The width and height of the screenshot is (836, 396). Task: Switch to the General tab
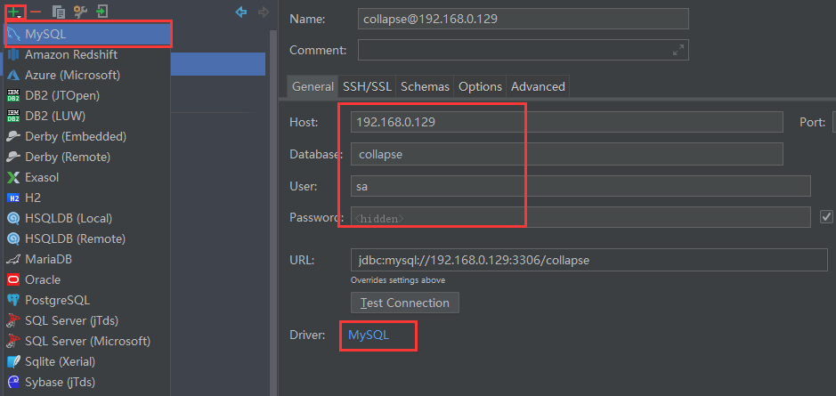pos(313,86)
